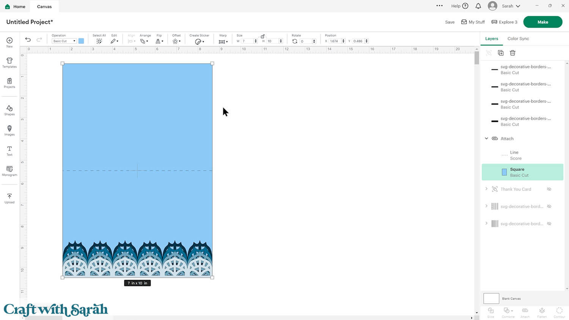Image resolution: width=569 pixels, height=320 pixels.
Task: Select the Text tool
Action: pos(9,150)
